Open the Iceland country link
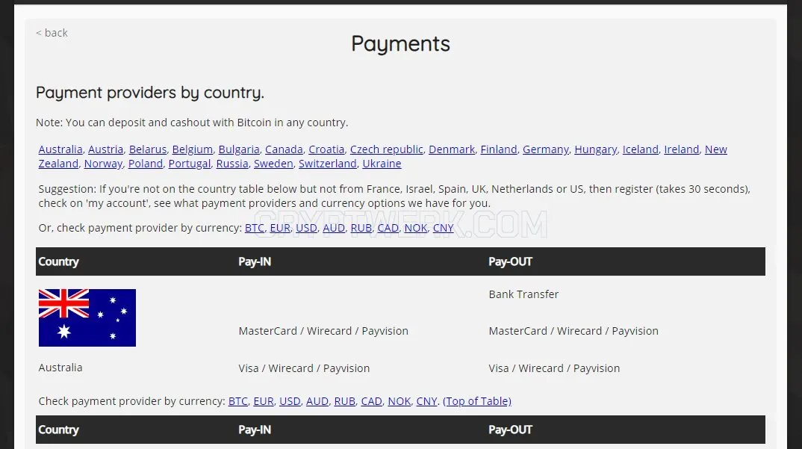Screen dimensions: 802x449 (641, 149)
